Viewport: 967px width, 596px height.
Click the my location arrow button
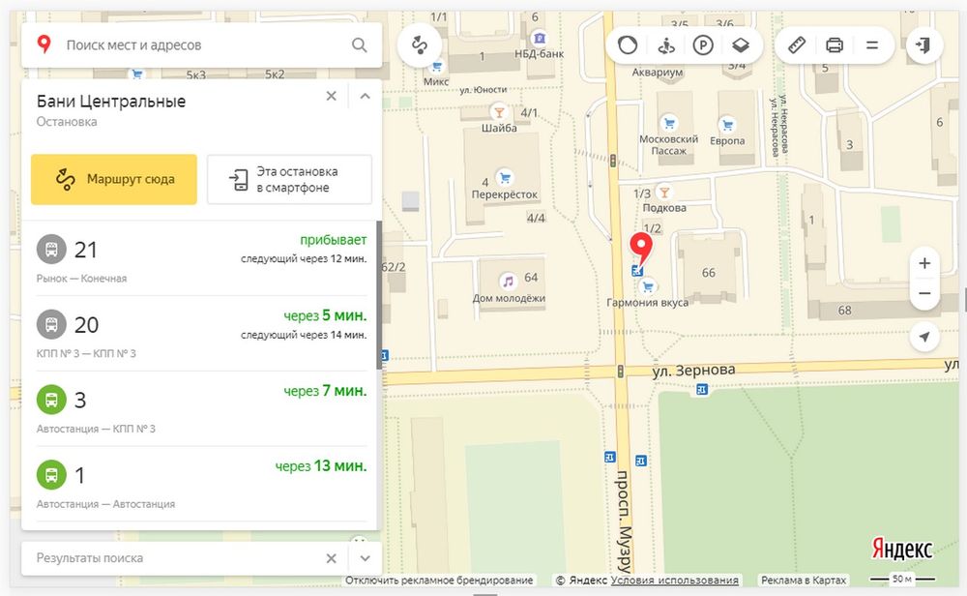tap(924, 337)
